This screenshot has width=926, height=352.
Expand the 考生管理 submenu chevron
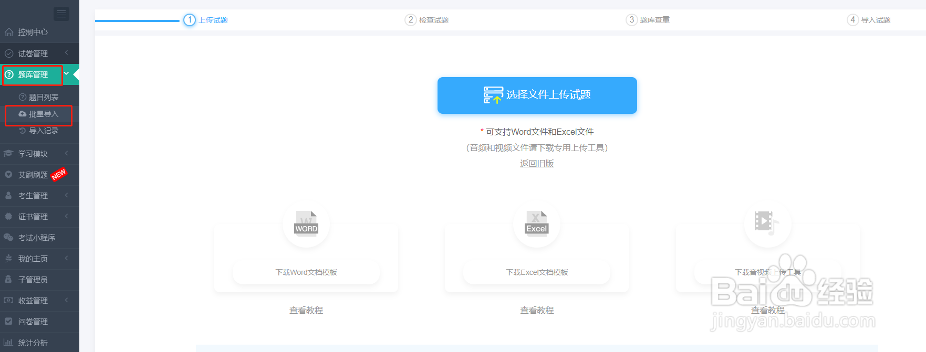click(x=67, y=195)
